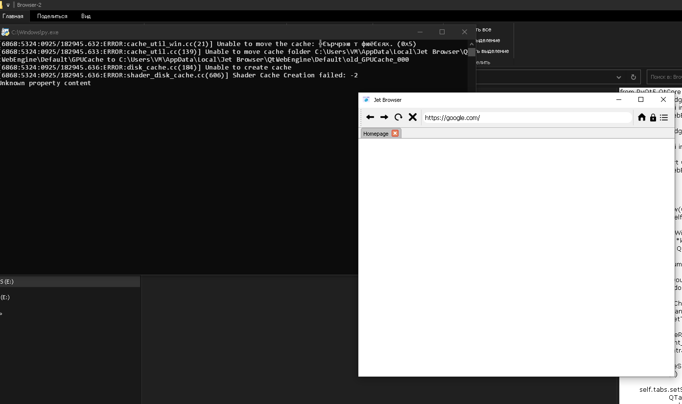Go to the home page via house icon
The width and height of the screenshot is (682, 404).
pos(642,118)
